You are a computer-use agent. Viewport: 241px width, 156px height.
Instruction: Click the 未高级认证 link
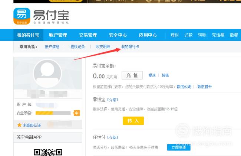click(x=32, y=125)
